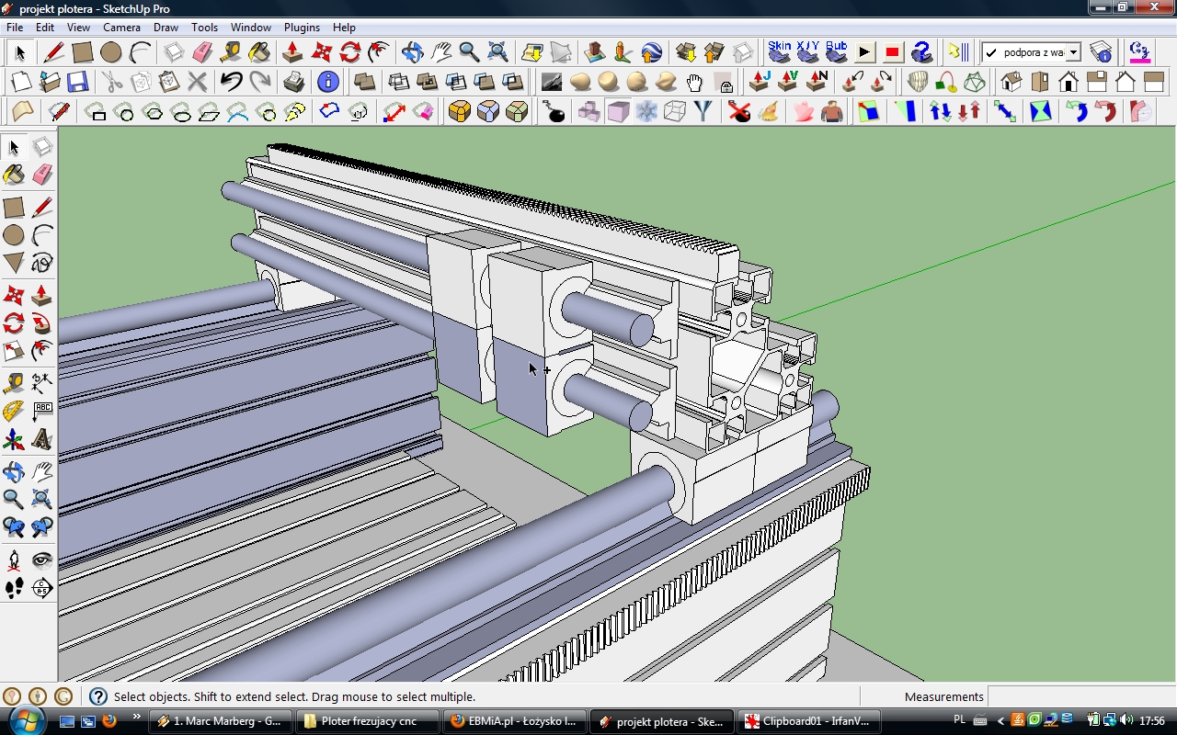This screenshot has height=735, width=1177.
Task: Open the Camera menu
Action: 121,28
